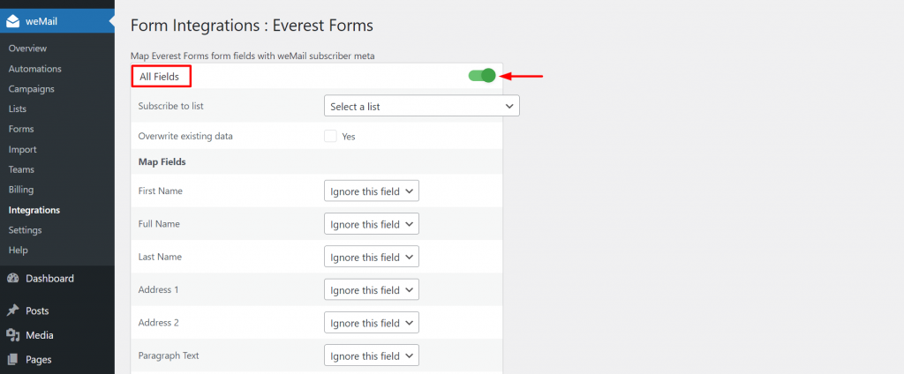Click the Form Integrations : Everest Forms heading
Screen dimensions: 904x374
point(252,26)
